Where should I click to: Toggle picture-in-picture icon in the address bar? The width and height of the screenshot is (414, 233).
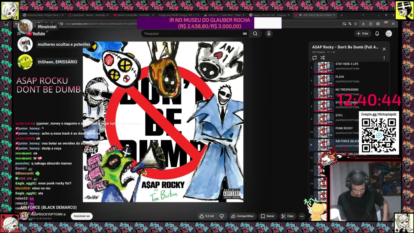344,24
